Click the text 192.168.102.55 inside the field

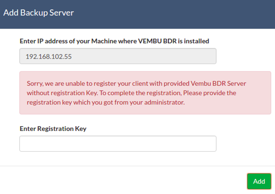pos(49,57)
